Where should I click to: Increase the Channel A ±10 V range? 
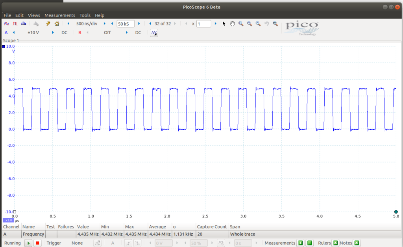53,33
